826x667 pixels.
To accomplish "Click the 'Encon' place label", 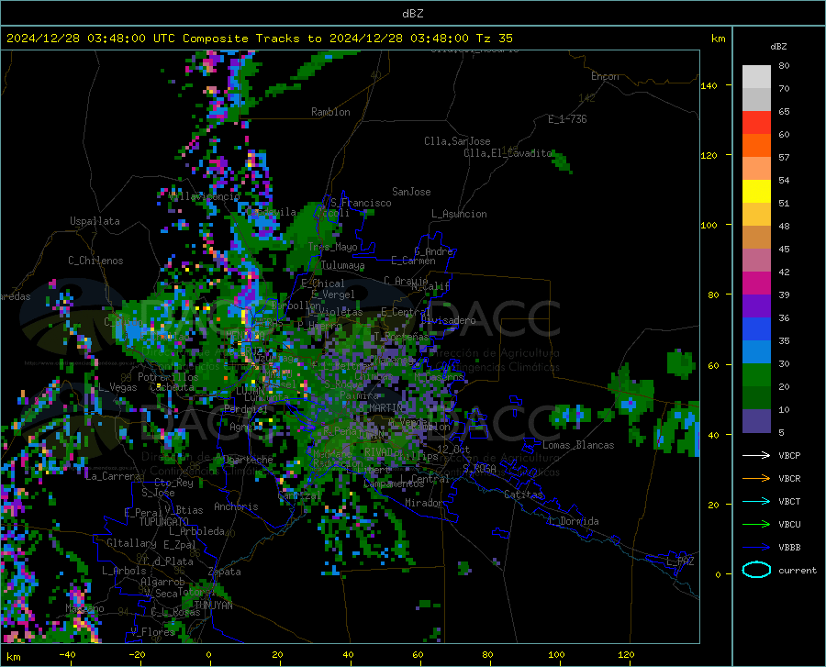I will (605, 76).
